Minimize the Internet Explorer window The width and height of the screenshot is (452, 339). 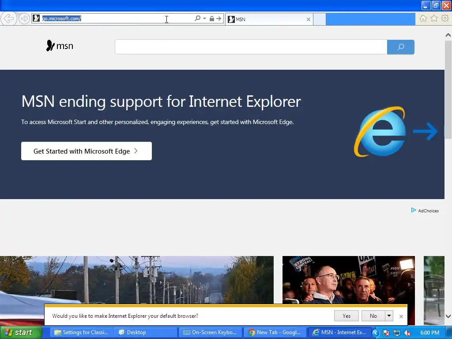[x=426, y=5]
